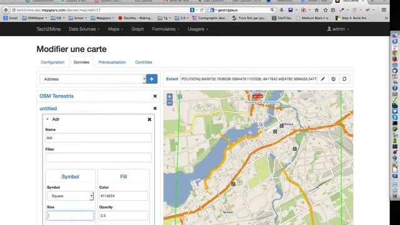Click the geotrippeux search box
Image resolution: width=400 pixels, height=225 pixels.
(242, 10)
